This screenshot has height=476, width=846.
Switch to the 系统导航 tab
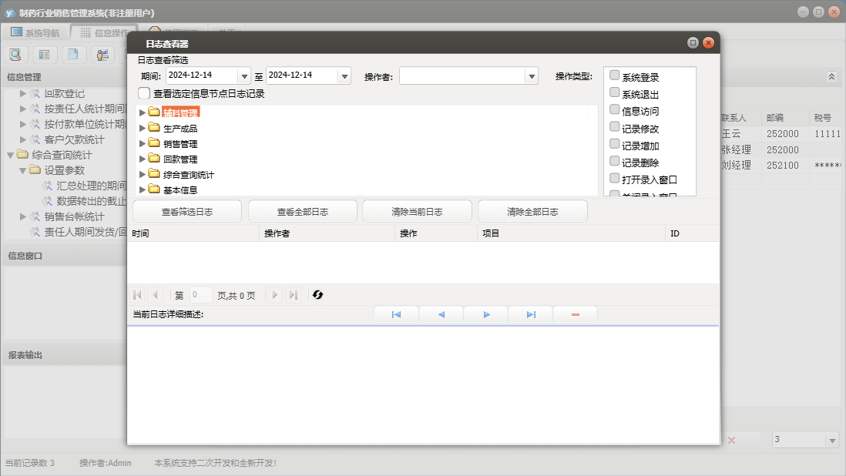coord(35,32)
